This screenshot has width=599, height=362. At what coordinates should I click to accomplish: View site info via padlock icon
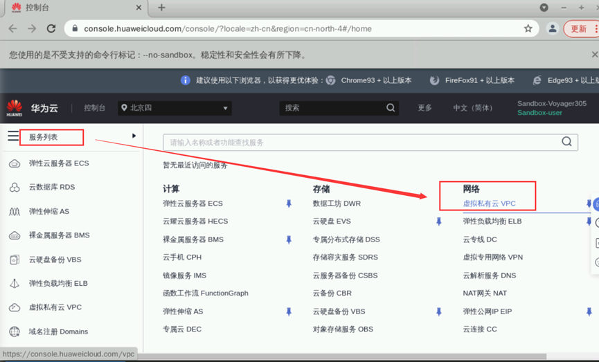75,28
